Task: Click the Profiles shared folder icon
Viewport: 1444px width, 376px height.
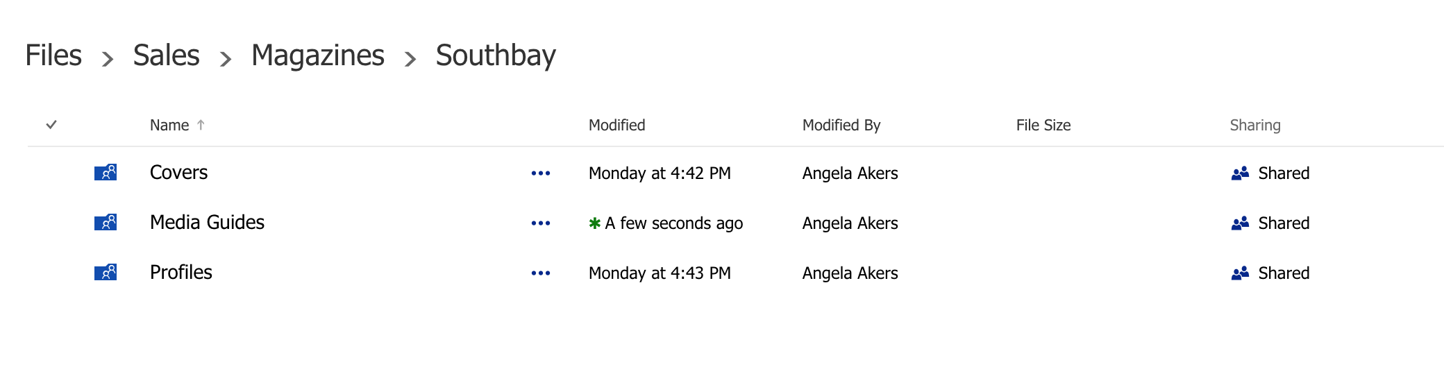Action: (x=106, y=272)
